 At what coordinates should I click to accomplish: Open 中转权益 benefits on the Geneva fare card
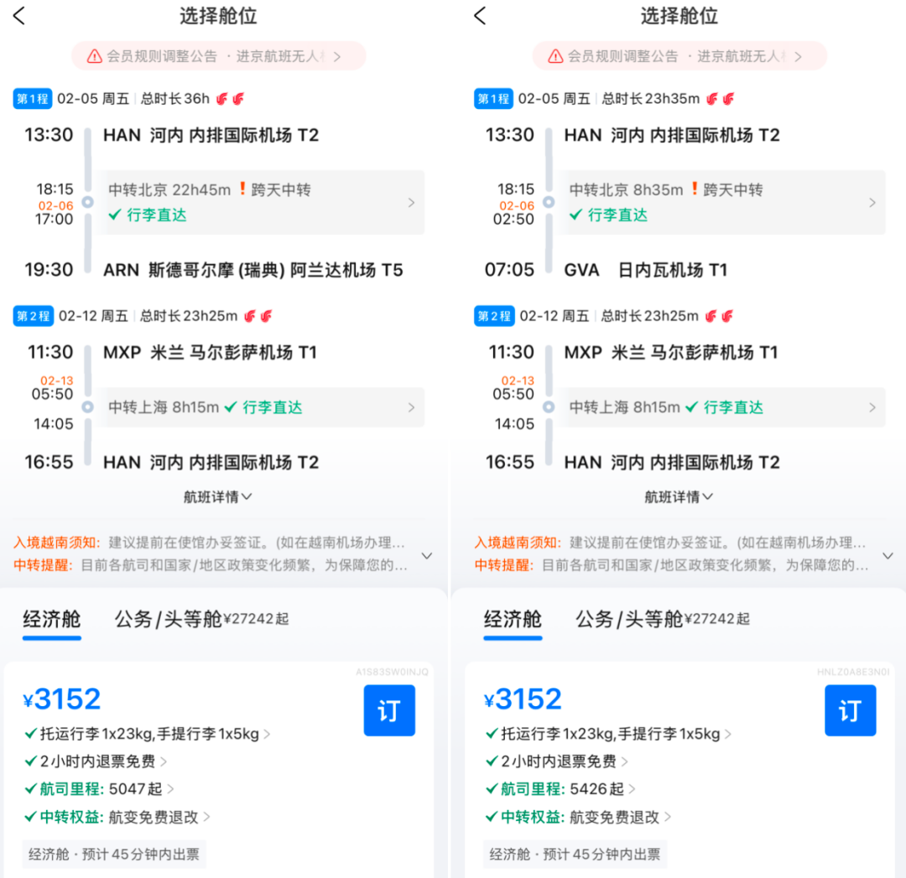[x=578, y=817]
